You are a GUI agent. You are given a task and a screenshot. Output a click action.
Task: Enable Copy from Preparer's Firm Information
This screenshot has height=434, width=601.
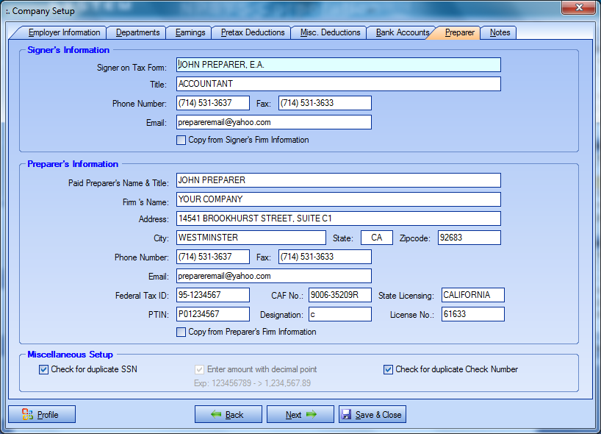coord(181,332)
